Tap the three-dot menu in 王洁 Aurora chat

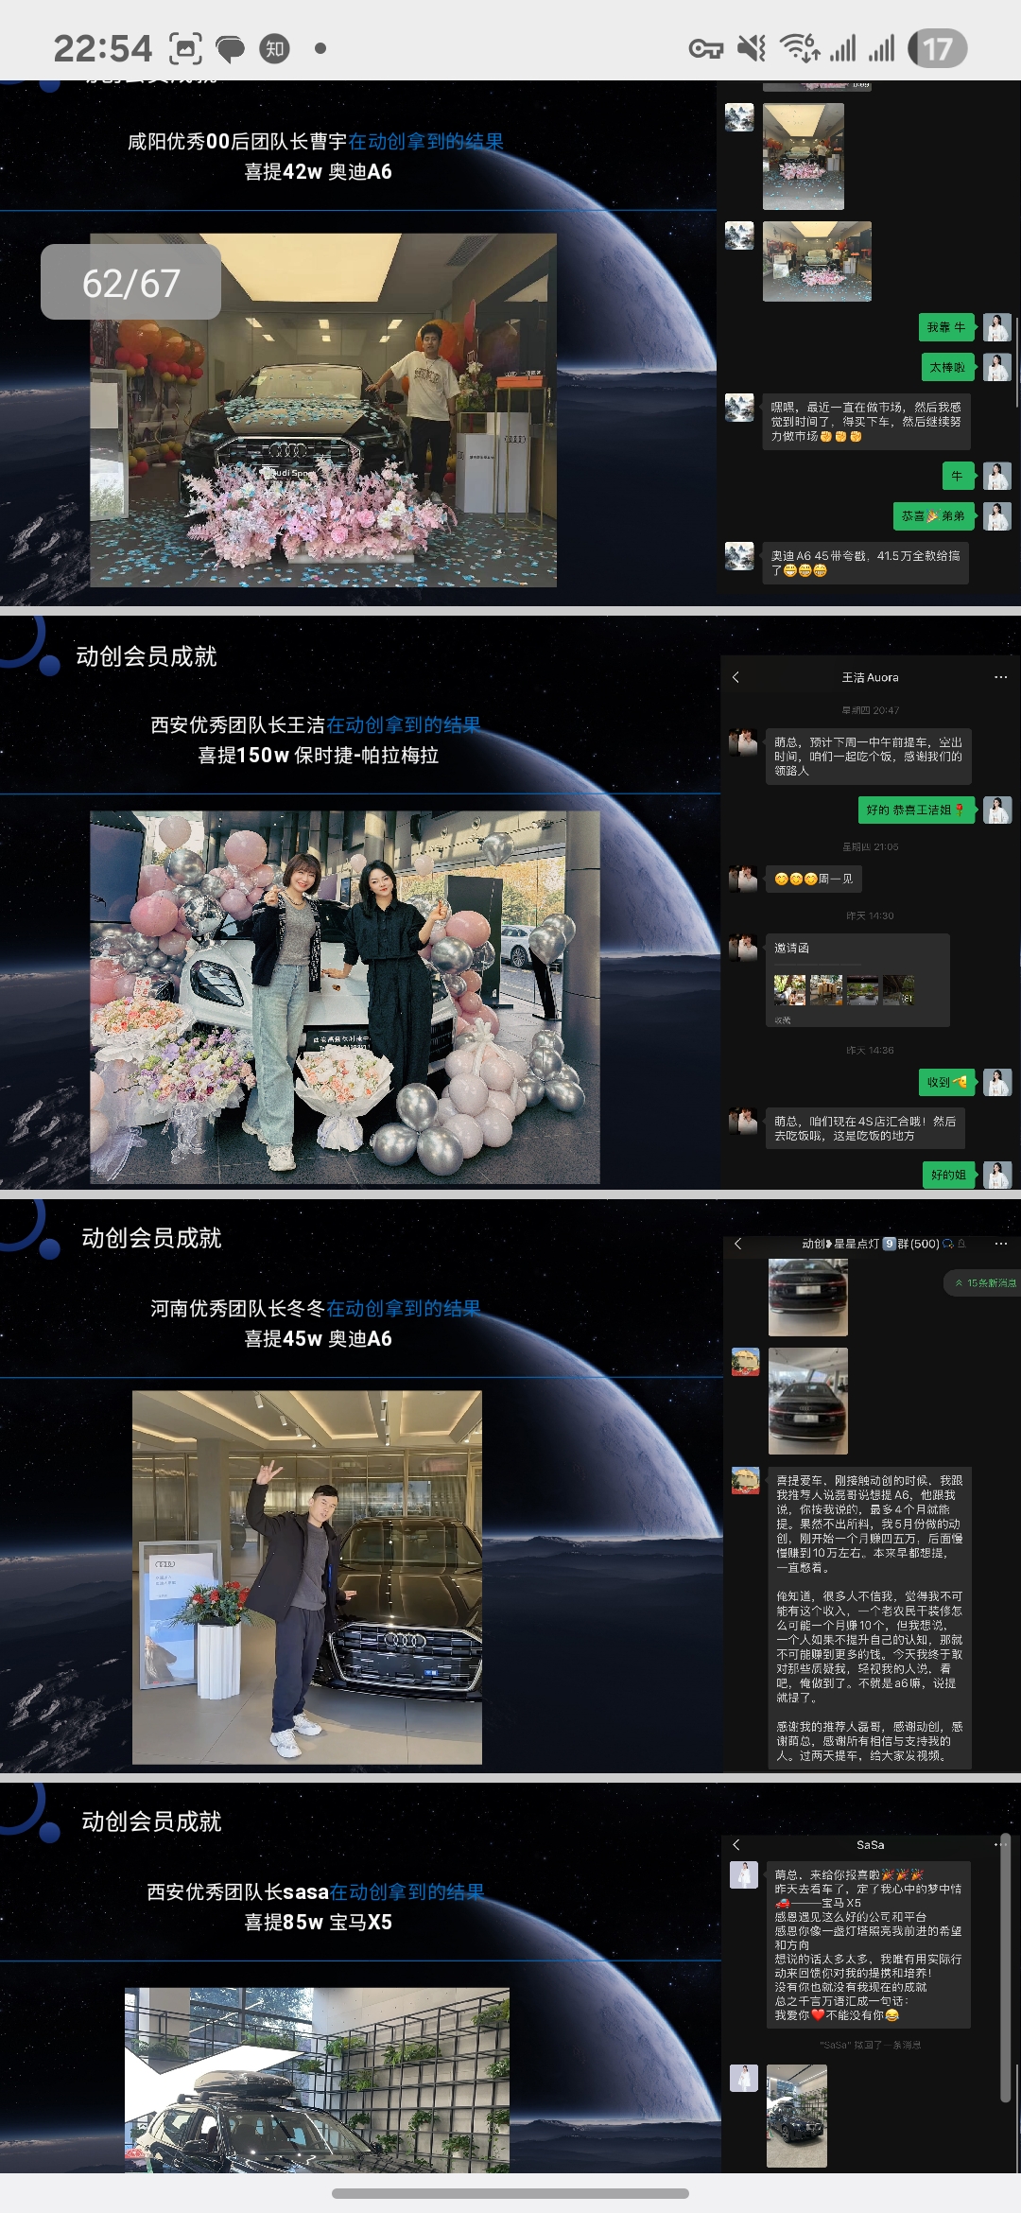click(x=1001, y=677)
